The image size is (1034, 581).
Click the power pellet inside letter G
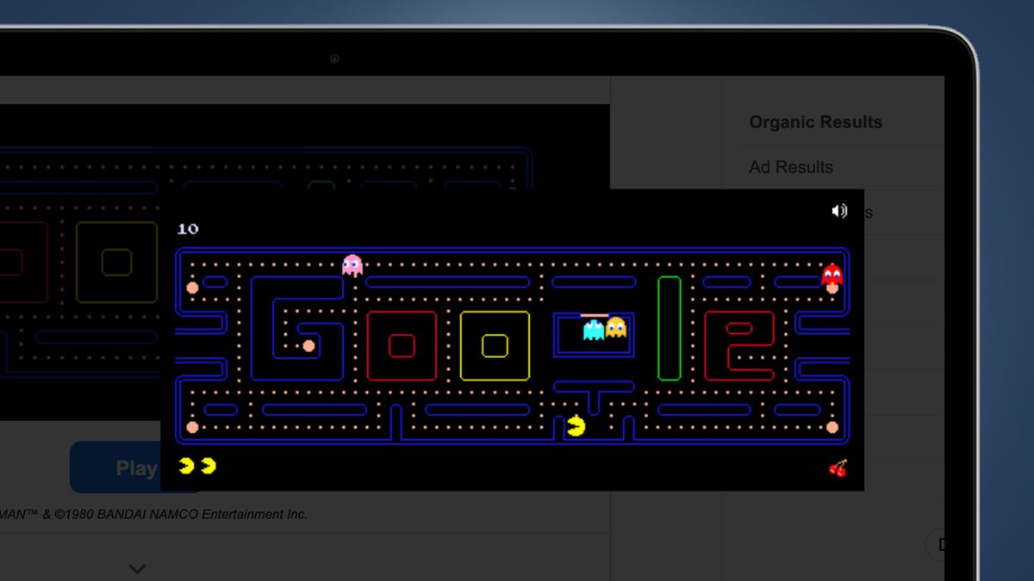[x=308, y=346]
